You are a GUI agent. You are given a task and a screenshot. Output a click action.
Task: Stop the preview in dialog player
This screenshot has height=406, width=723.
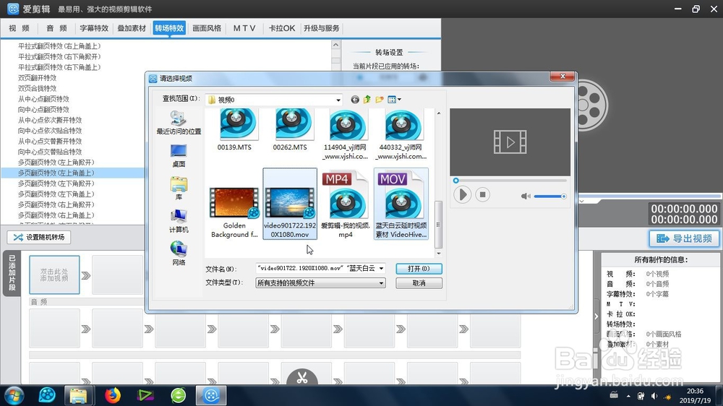482,194
